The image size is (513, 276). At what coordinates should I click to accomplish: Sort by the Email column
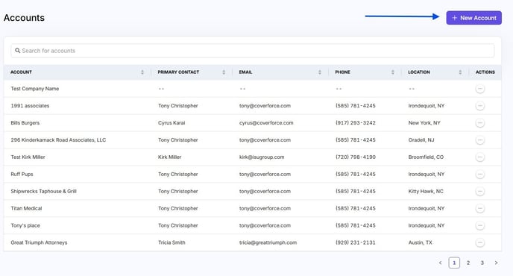tap(320, 72)
